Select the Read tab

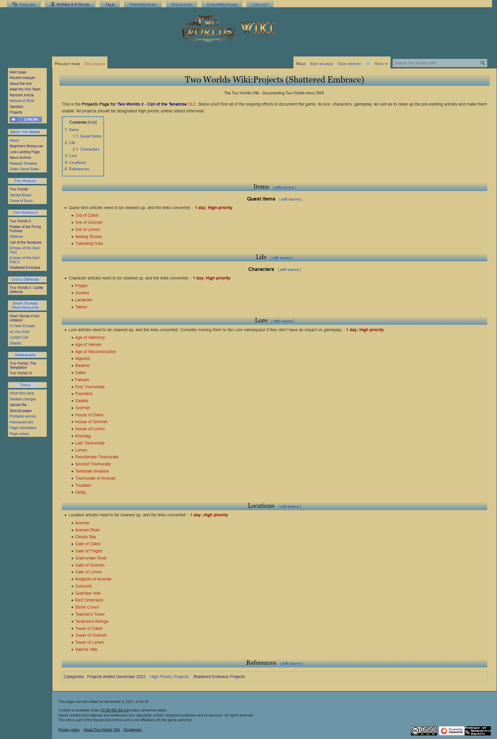coord(301,64)
